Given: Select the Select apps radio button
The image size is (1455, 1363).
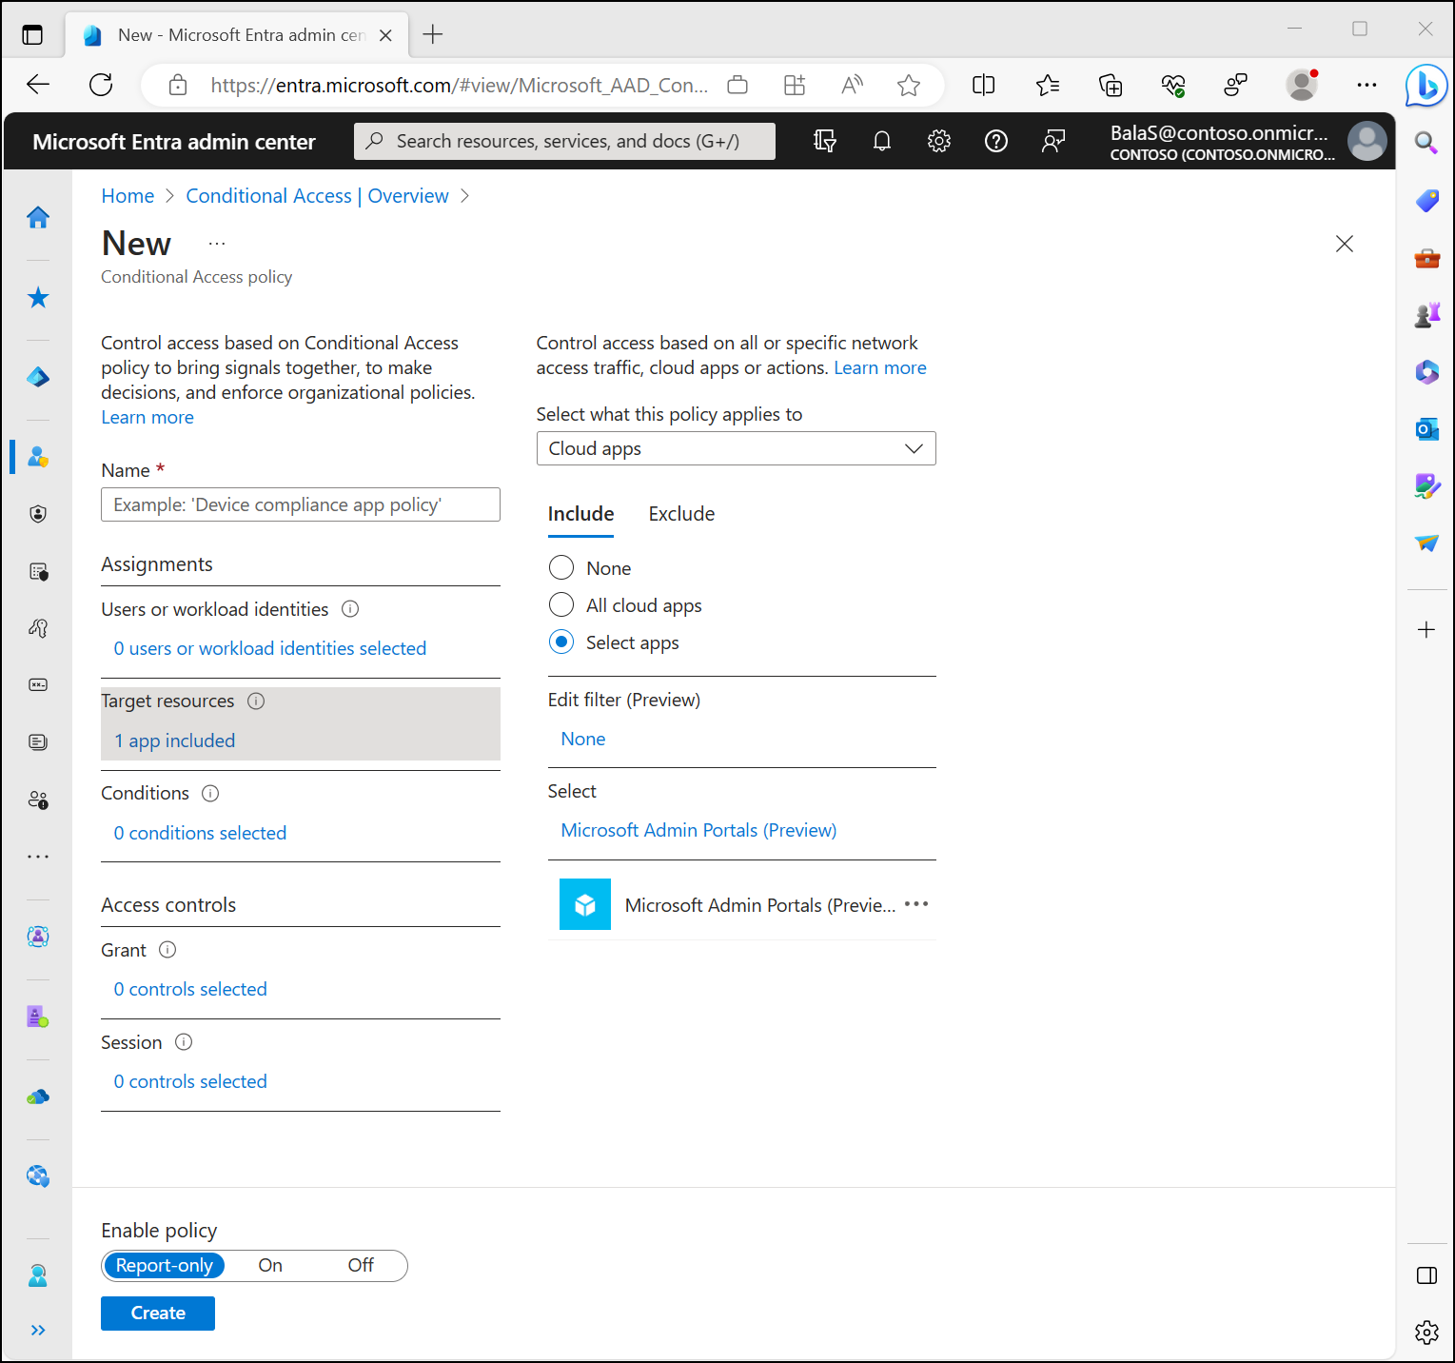Looking at the screenshot, I should point(561,642).
